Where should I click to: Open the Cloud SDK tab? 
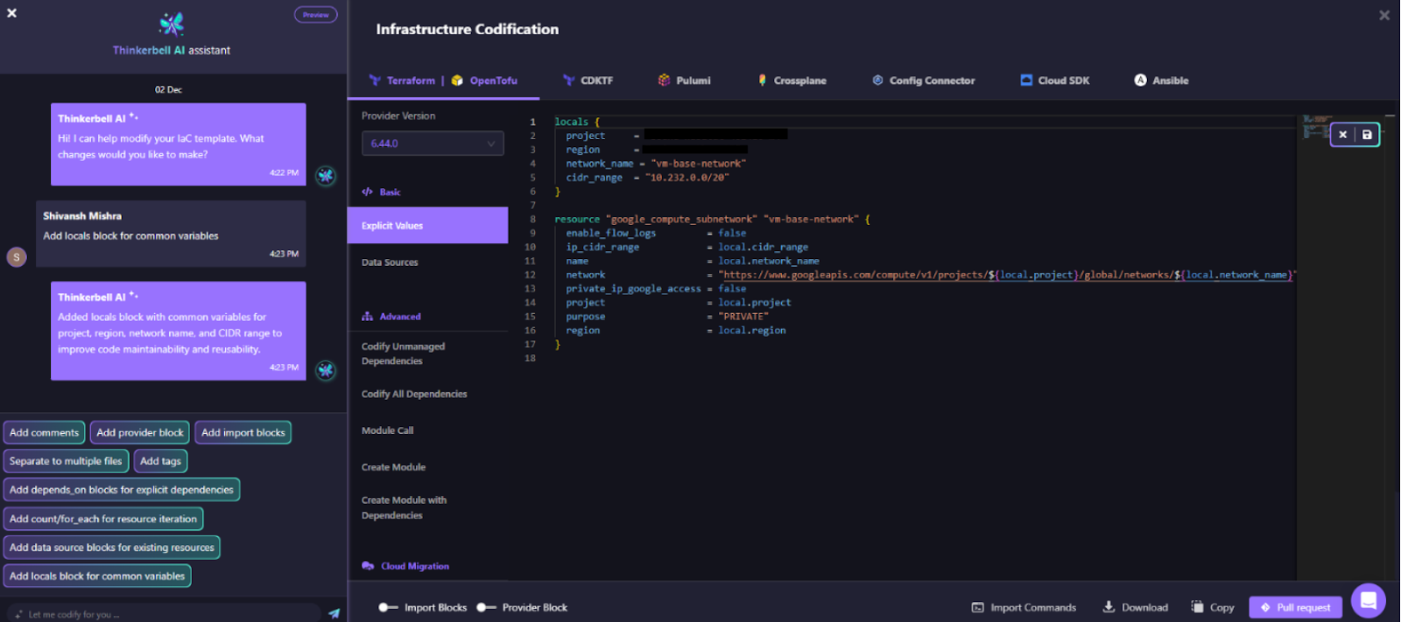tap(1055, 80)
